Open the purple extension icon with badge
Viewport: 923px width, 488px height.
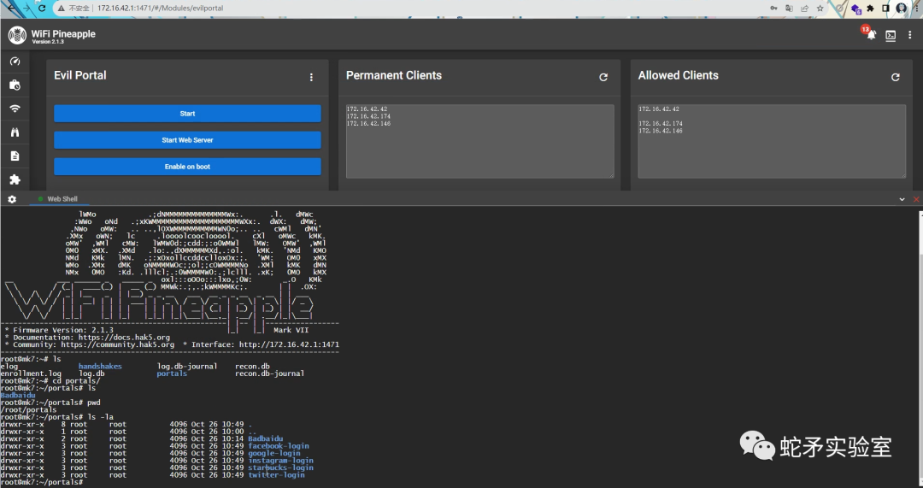[856, 9]
